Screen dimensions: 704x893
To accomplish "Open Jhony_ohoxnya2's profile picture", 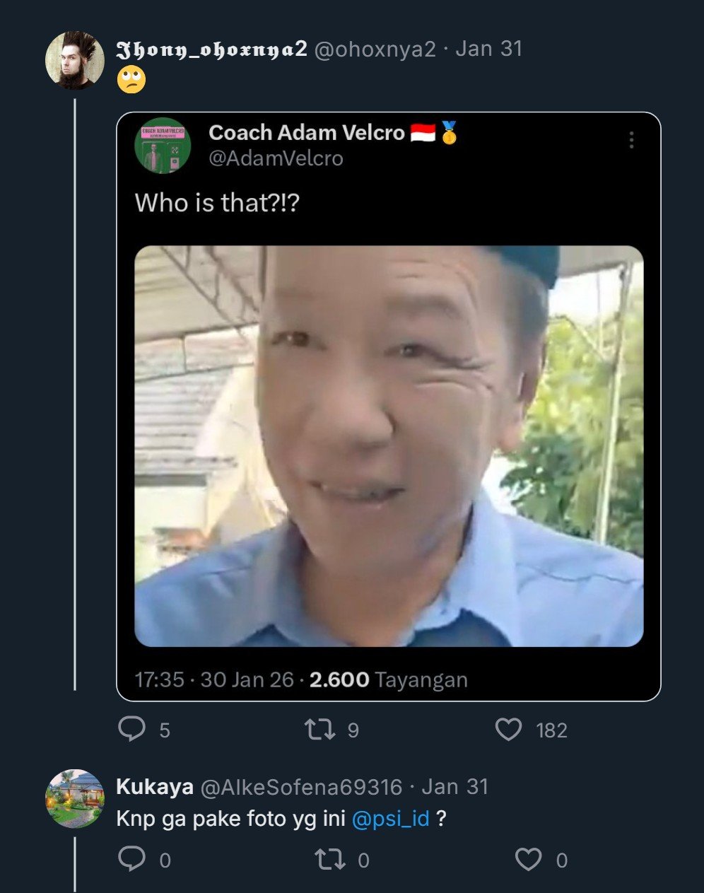I will point(75,60).
